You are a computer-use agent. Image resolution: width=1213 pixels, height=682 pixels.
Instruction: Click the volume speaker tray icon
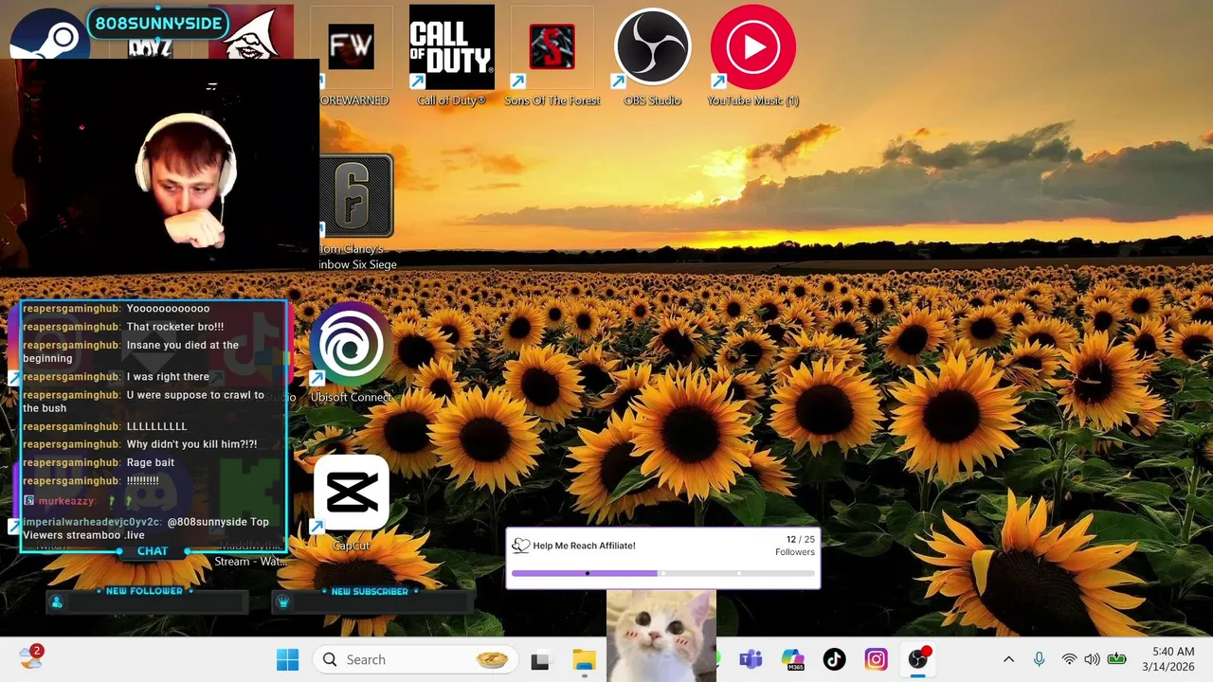(x=1092, y=659)
